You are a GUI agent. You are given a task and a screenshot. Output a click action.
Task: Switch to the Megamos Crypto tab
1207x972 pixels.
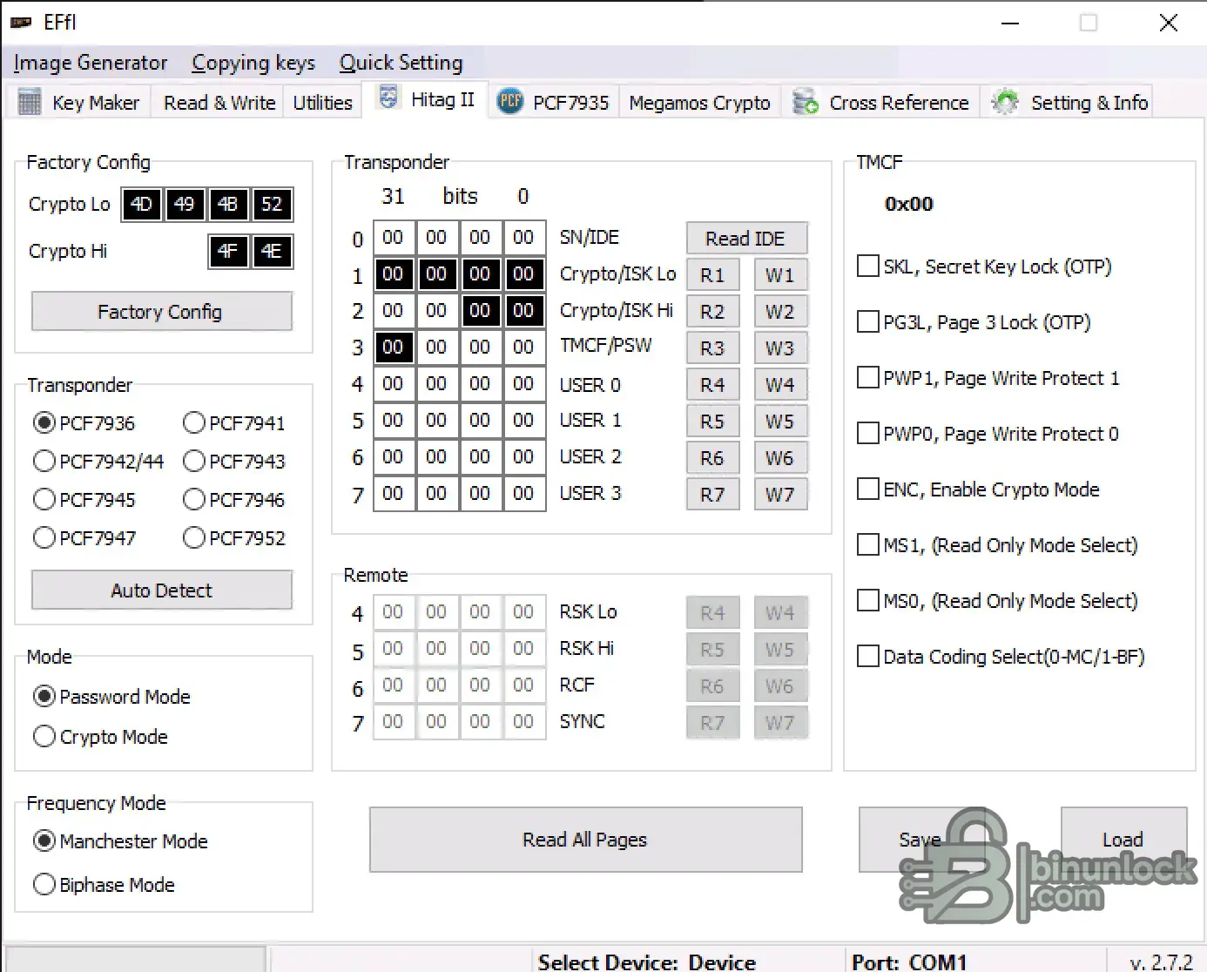tap(699, 102)
